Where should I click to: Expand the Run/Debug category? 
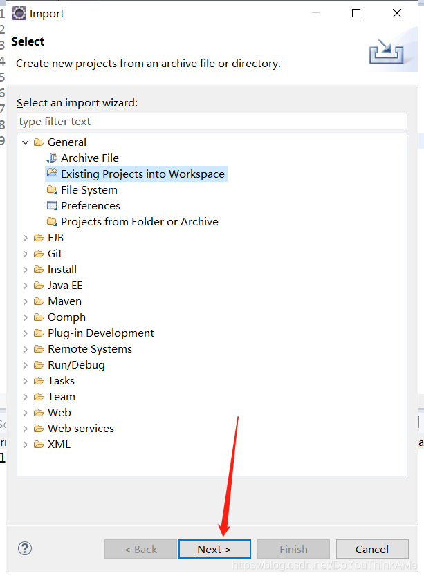(26, 365)
